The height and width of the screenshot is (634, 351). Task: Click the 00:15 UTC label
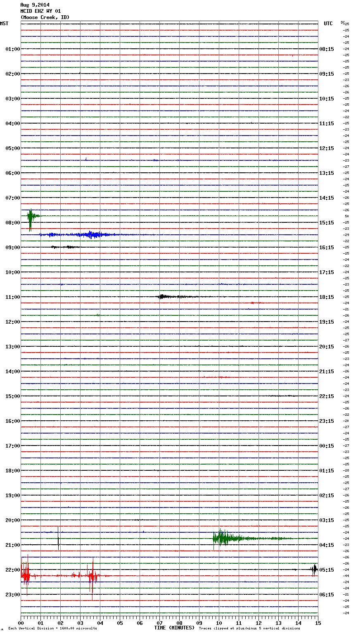[327, 446]
